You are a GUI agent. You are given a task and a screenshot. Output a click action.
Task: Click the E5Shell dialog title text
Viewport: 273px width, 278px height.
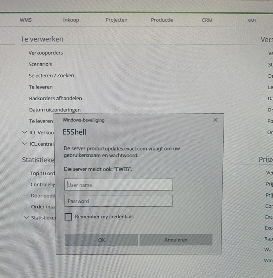click(x=74, y=132)
